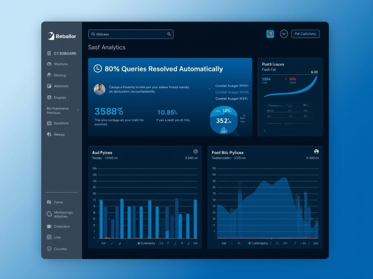Click the first Condal Aoager entry
Image resolution: width=373 pixels, height=279 pixels.
click(x=232, y=86)
